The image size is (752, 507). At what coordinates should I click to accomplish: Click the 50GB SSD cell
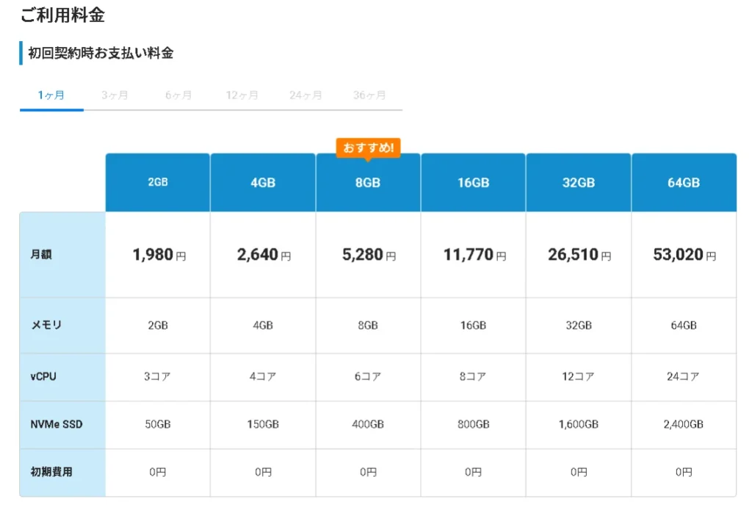point(158,424)
